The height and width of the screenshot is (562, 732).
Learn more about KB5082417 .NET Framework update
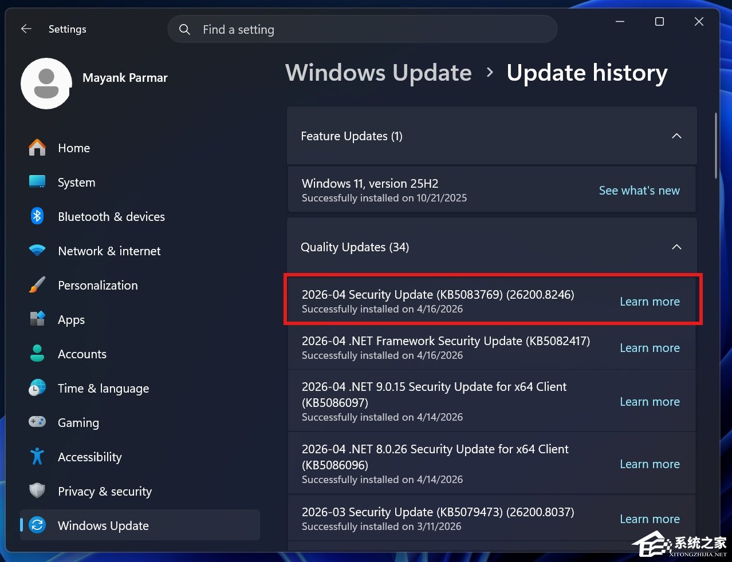tap(650, 348)
